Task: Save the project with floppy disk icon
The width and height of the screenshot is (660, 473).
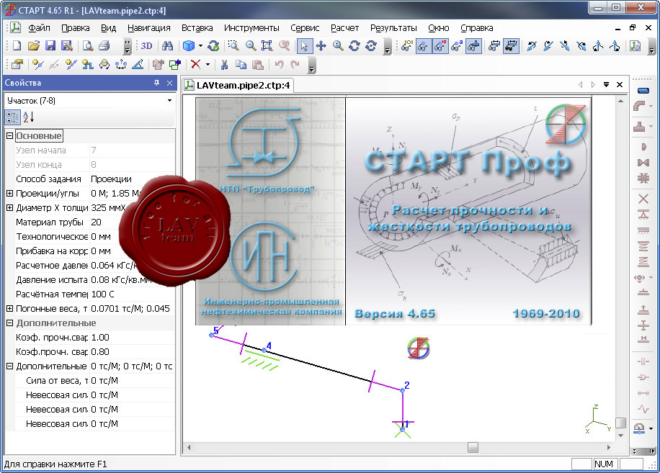Action: pos(50,46)
